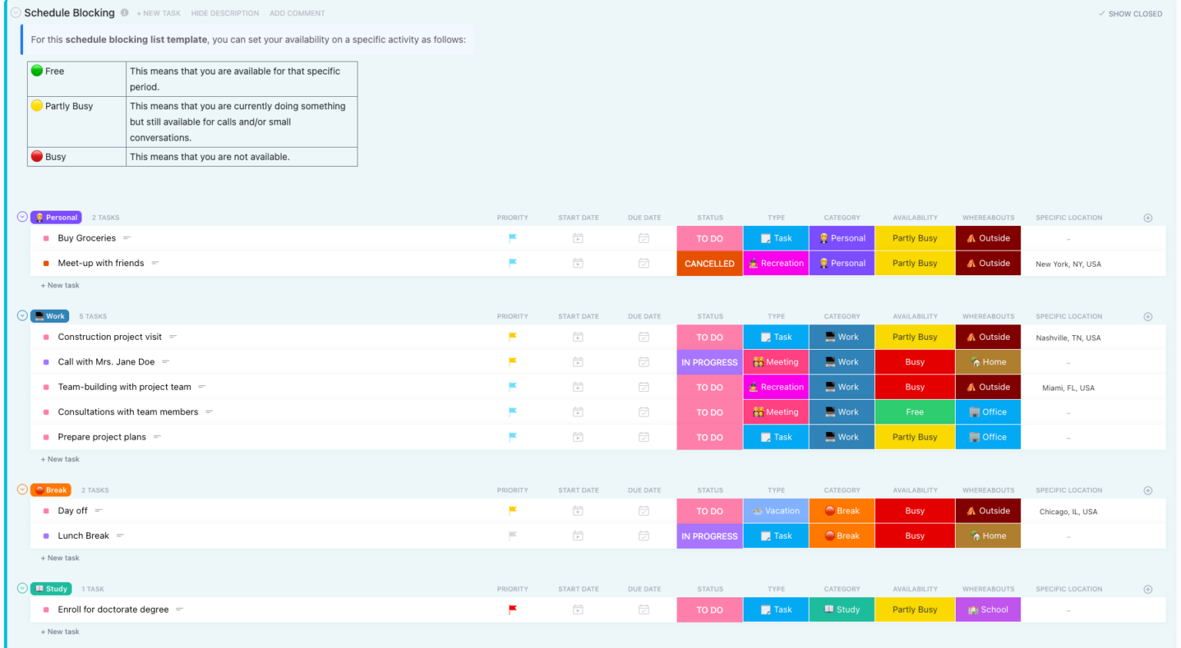Screen dimensions: 1181x648
Task: Click the blue priority flag on Buy Groceries
Action: click(512, 238)
